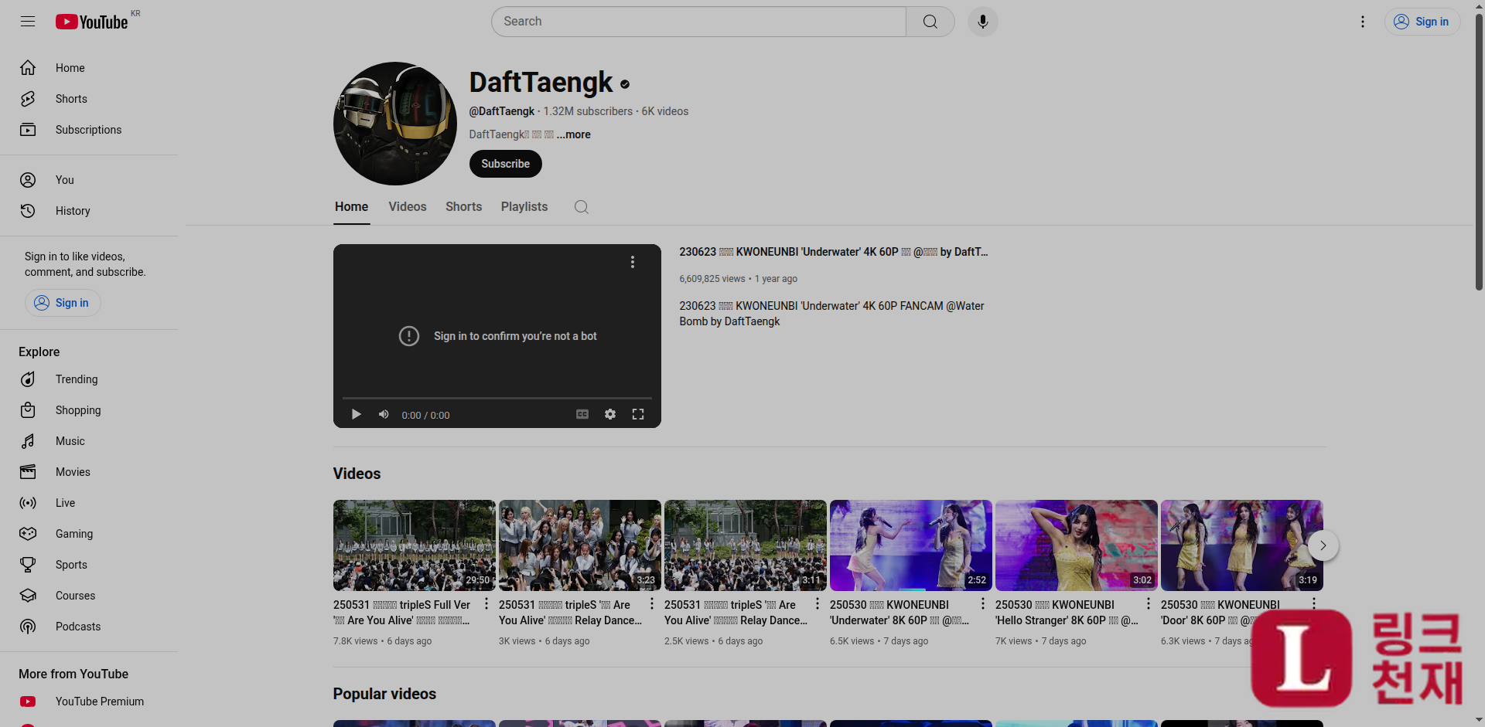Open the hamburger guide menu
1485x727 pixels.
click(28, 22)
